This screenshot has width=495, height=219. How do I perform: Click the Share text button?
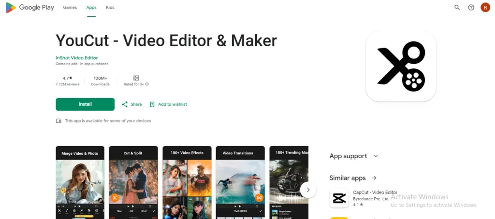(x=136, y=104)
